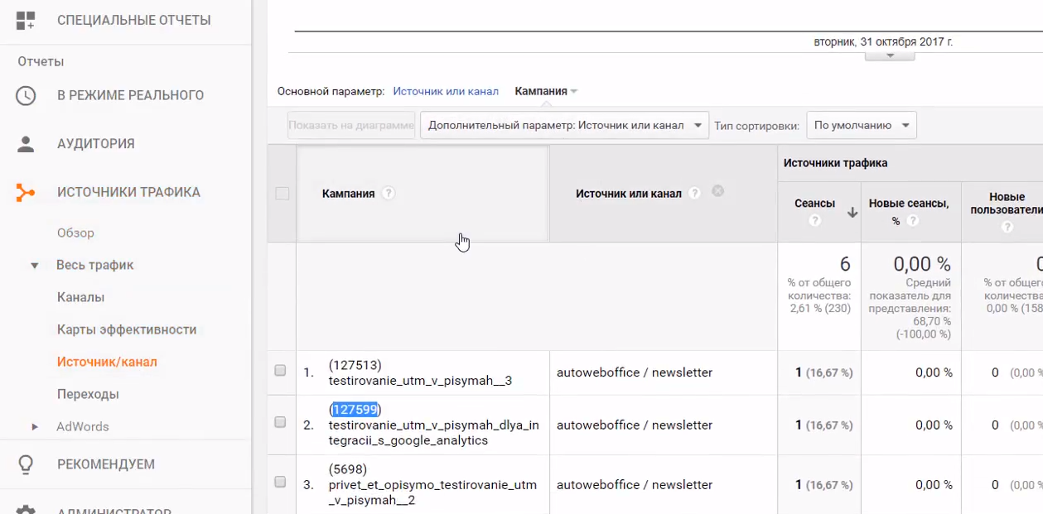Select Источник или канал primary dimension link

pos(446,92)
